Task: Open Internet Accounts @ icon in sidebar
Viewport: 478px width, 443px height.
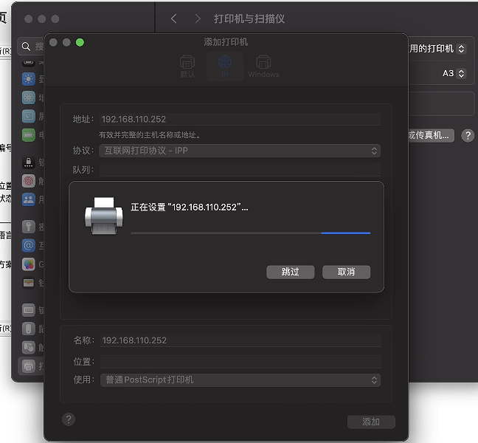Action: (29, 246)
